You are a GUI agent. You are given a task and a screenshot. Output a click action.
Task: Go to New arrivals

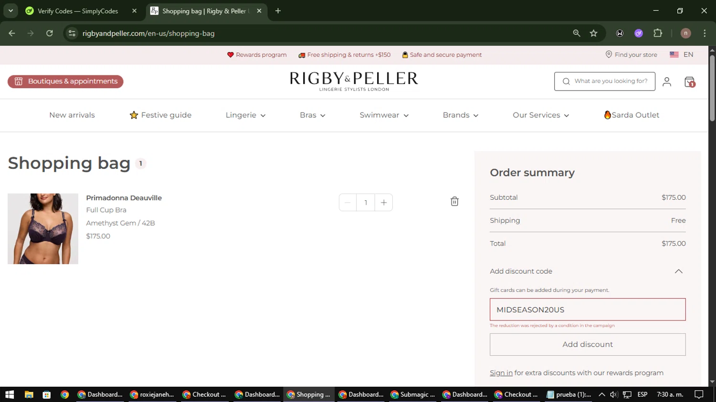[72, 115]
